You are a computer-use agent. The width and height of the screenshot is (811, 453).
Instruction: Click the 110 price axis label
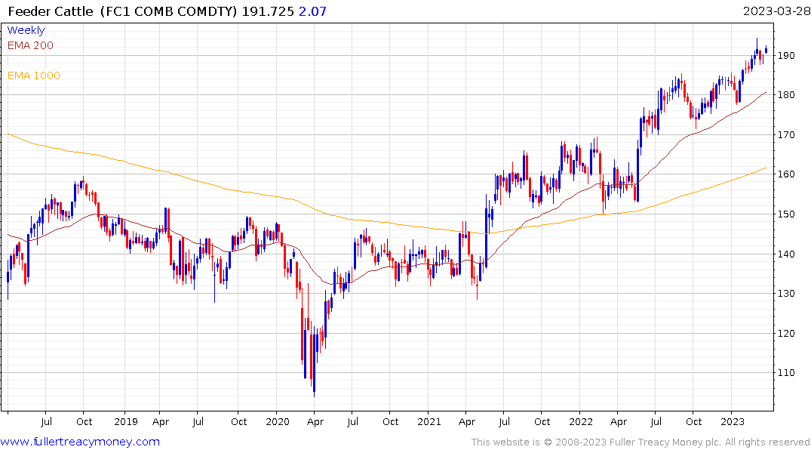(x=786, y=372)
